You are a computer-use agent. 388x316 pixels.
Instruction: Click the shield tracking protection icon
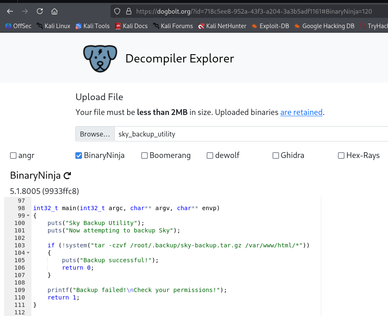pyautogui.click(x=117, y=11)
